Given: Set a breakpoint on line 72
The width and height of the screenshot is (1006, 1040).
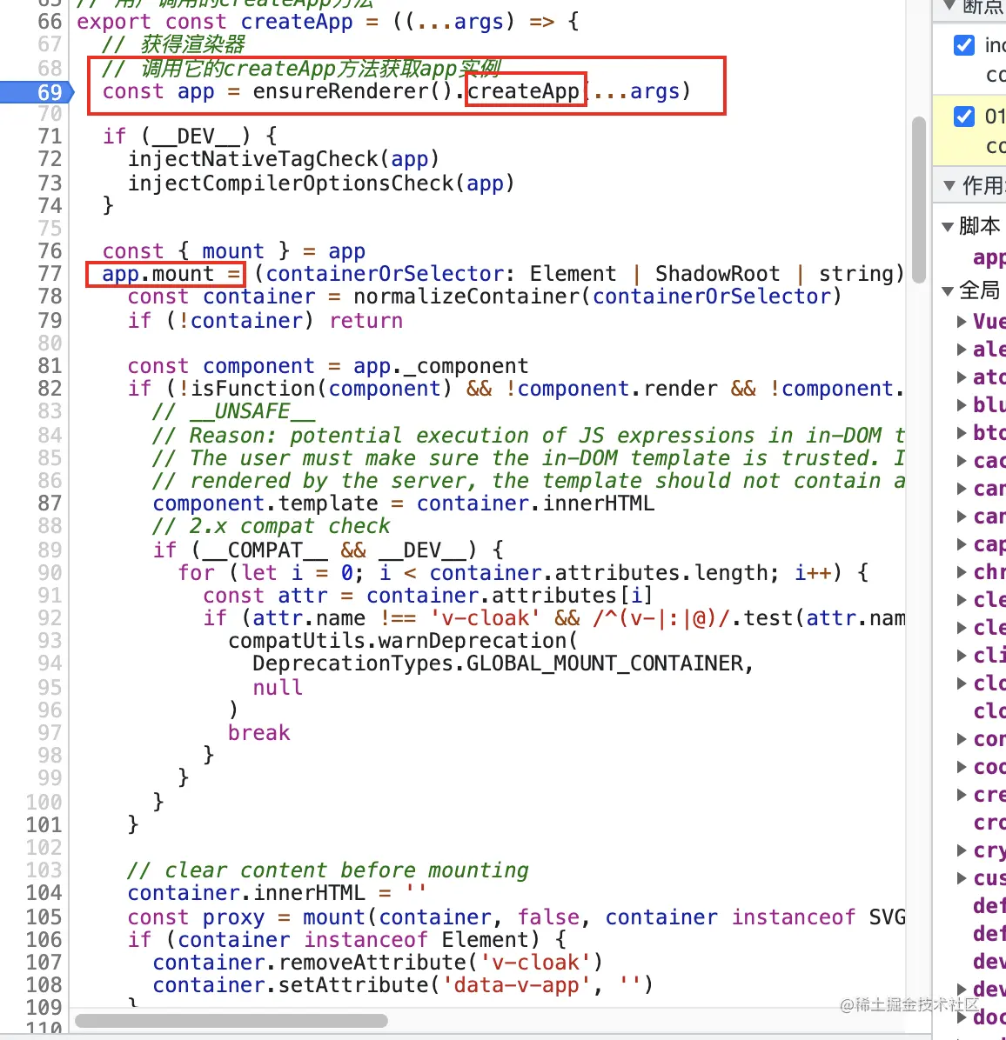Looking at the screenshot, I should pos(49,159).
